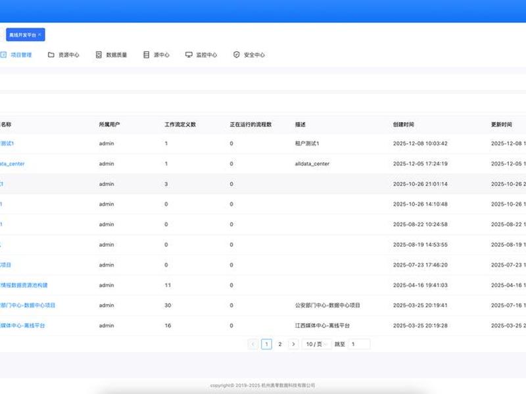Select page 2 in pagination
Viewport: 526px width, 394px height.
tap(280, 344)
